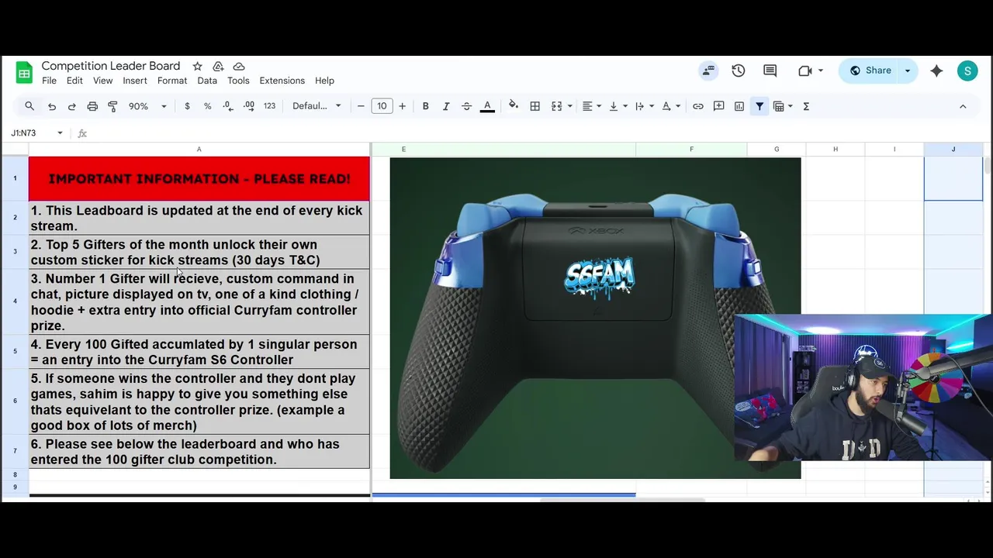Toggle bold formatting
Screen dimensions: 993x558
coord(425,106)
